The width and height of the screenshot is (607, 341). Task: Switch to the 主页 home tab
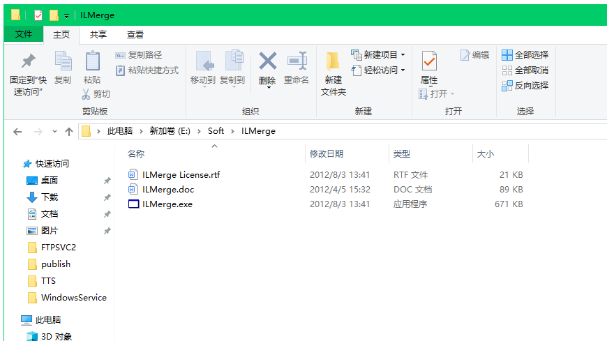click(x=61, y=35)
